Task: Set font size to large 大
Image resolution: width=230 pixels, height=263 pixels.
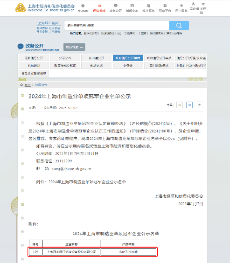Action: 199,105
